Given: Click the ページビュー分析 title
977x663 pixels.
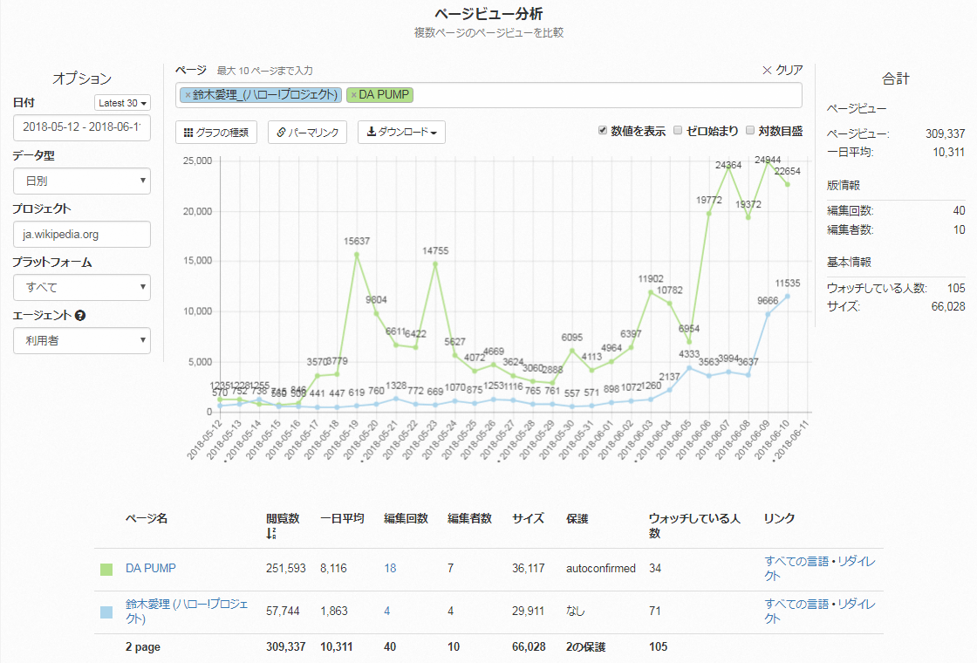Looking at the screenshot, I should tap(488, 14).
